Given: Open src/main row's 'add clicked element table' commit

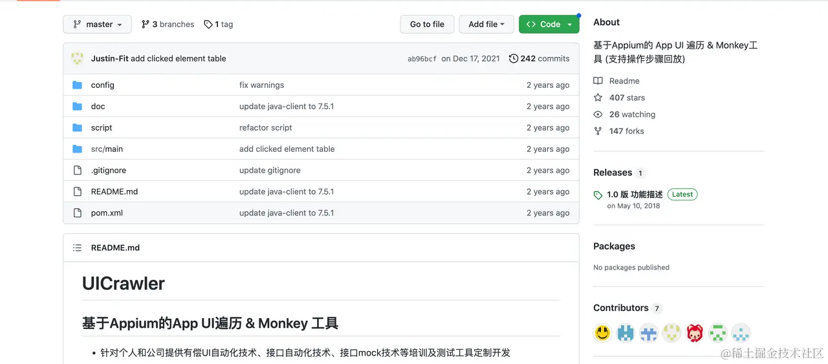Looking at the screenshot, I should click(x=287, y=149).
